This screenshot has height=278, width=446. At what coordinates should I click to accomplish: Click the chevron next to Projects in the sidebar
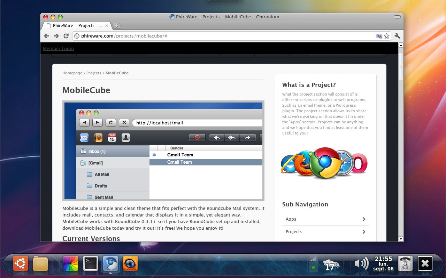(364, 232)
